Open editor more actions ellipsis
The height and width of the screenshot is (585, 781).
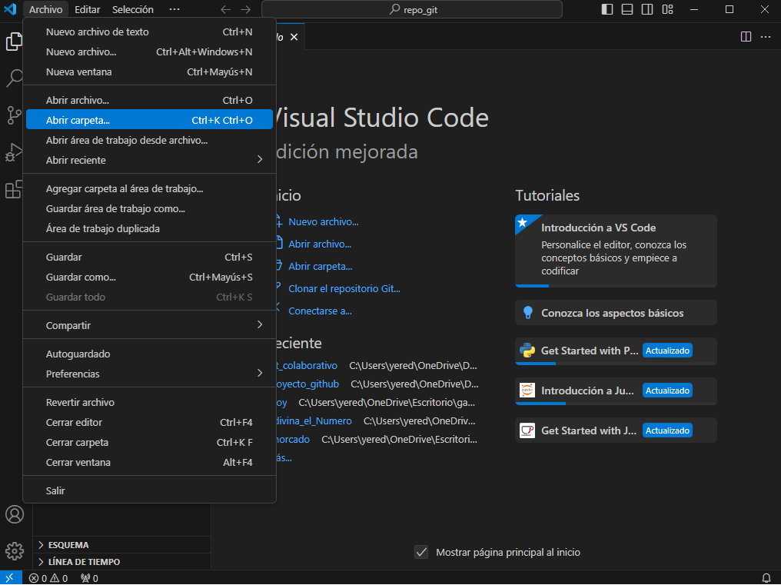(766, 37)
